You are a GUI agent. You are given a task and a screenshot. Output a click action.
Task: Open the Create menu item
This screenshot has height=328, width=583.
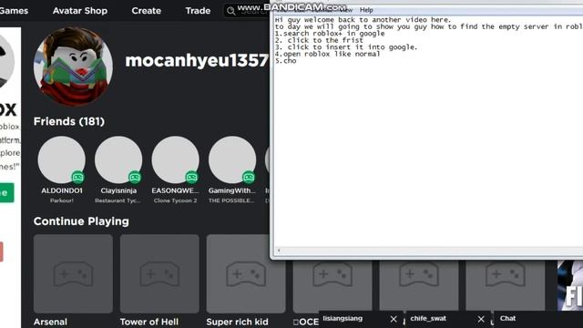point(146,11)
